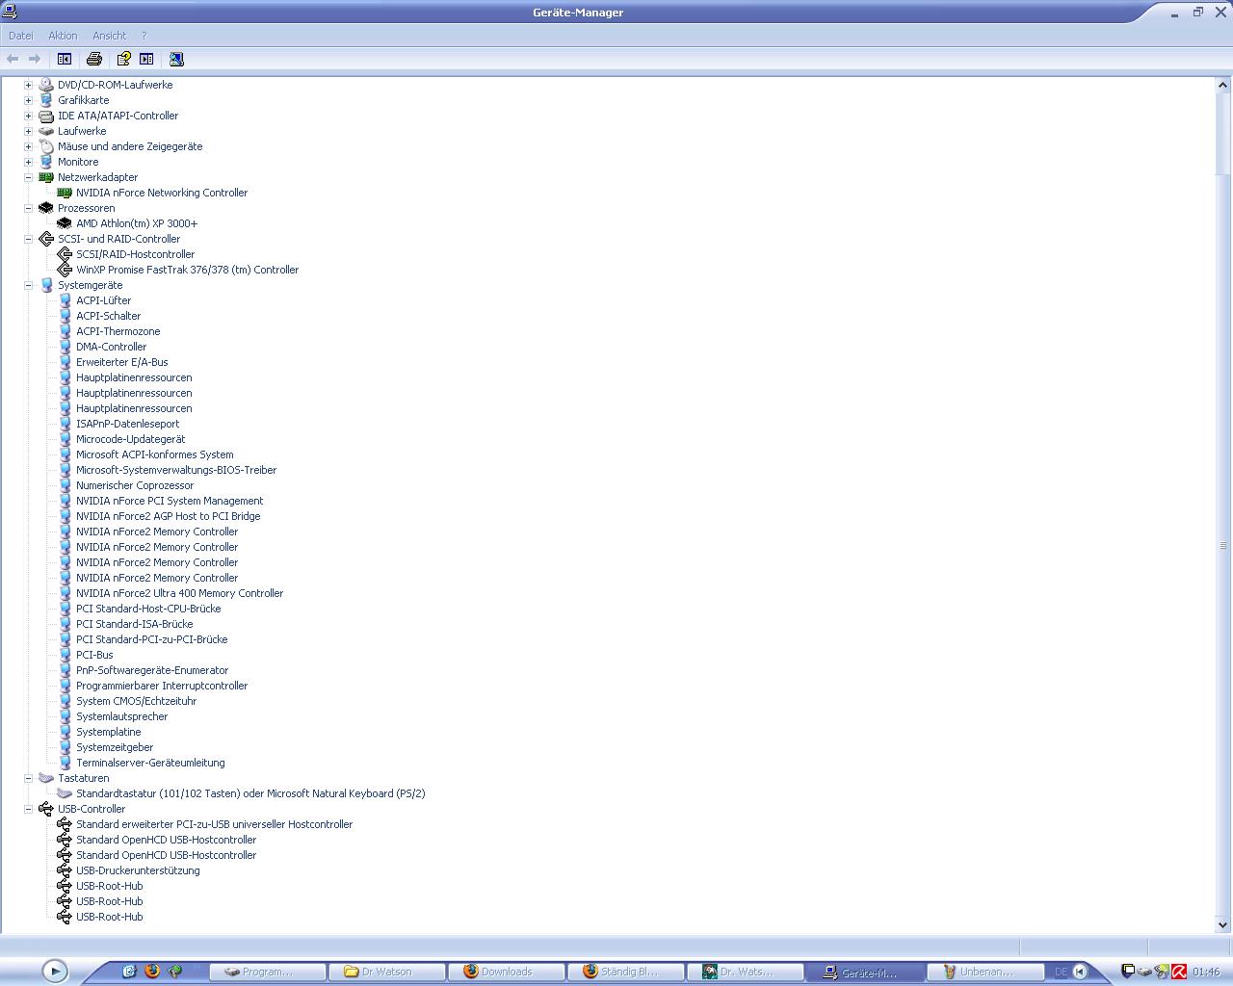Select NVIDIA nForce2 AGP Host to PCI Bridge
The height and width of the screenshot is (986, 1233).
tap(168, 516)
